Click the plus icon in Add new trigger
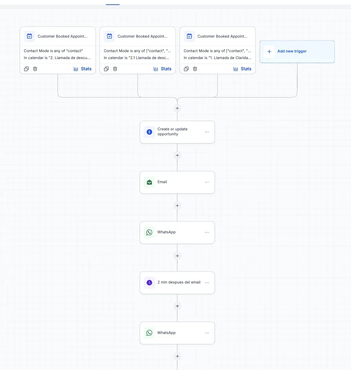This screenshot has width=351, height=370. (x=269, y=51)
